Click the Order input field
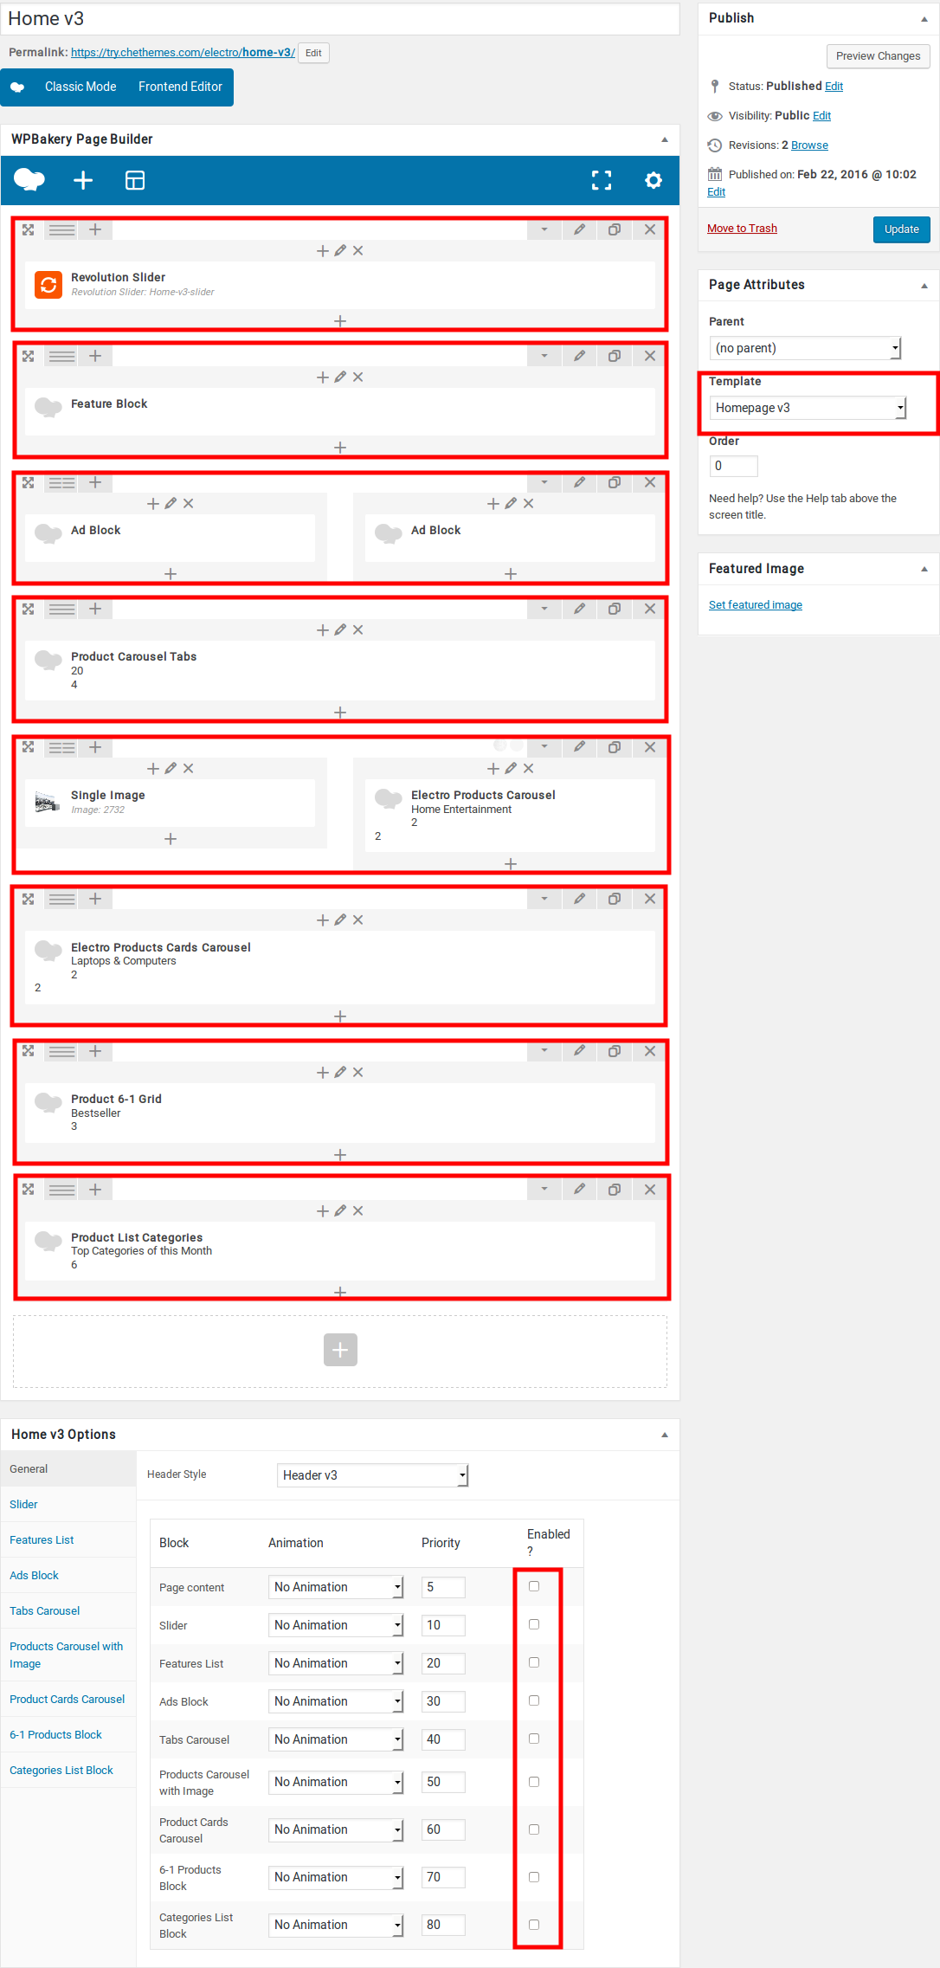The image size is (940, 1968). [x=734, y=466]
